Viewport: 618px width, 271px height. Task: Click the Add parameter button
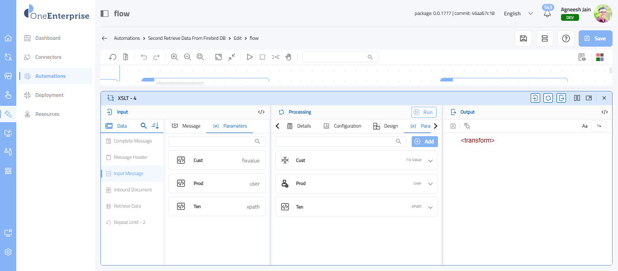424,142
